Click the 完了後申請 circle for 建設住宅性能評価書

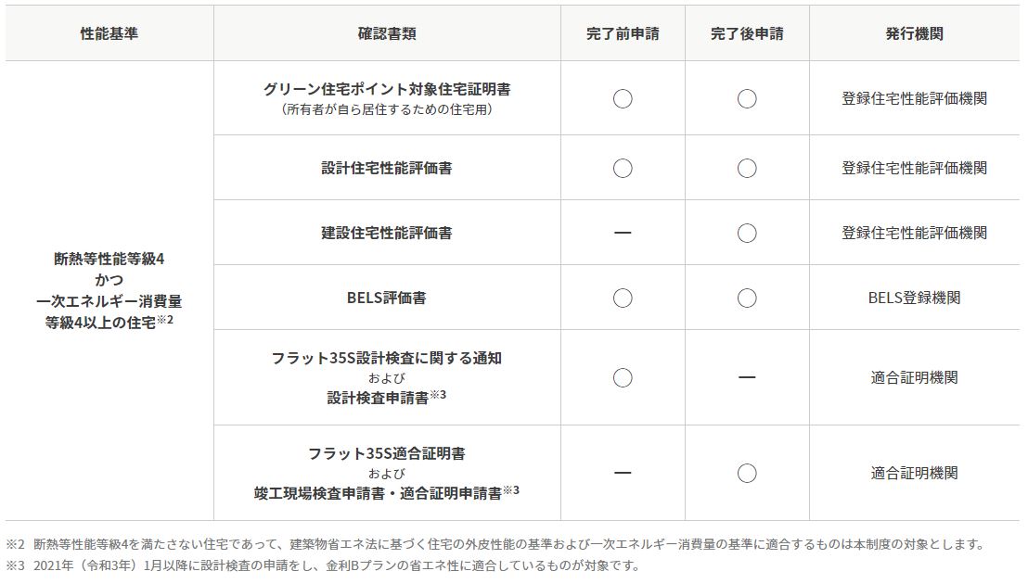(x=747, y=233)
